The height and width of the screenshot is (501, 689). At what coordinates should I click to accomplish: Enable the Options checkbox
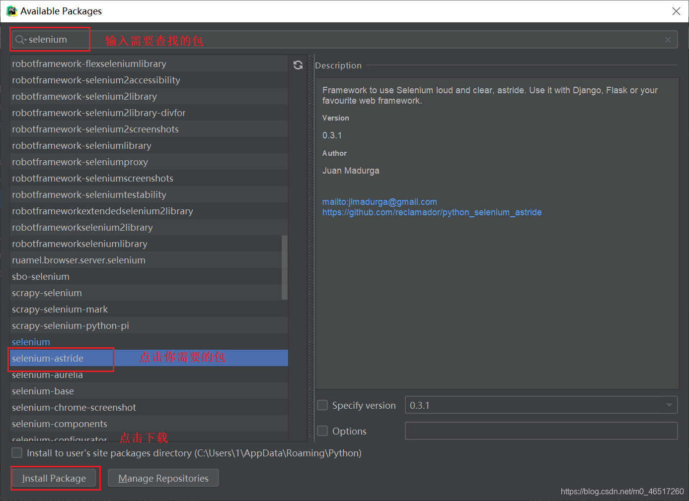322,431
